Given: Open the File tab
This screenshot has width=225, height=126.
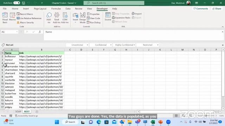Looking at the screenshot, I should tap(5, 8).
